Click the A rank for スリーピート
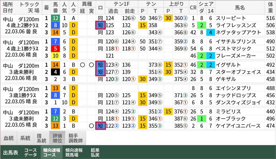This screenshot has height=159, width=276. [x=73, y=18]
